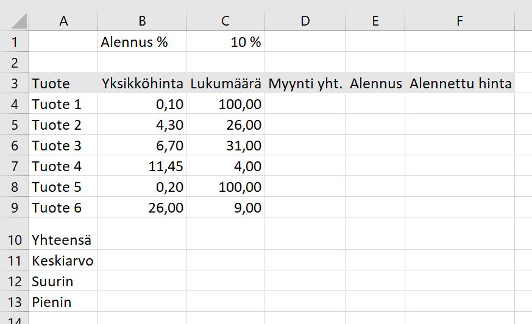Select the Myynti yht. header cell
This screenshot has height=324, width=532.
pyautogui.click(x=305, y=83)
